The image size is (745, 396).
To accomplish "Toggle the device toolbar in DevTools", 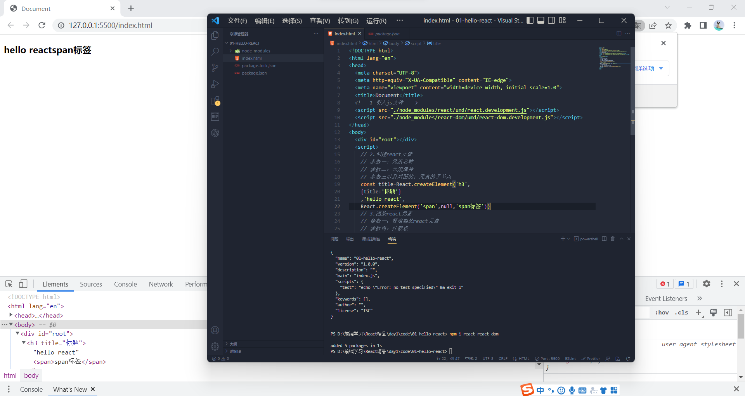I will (23, 284).
